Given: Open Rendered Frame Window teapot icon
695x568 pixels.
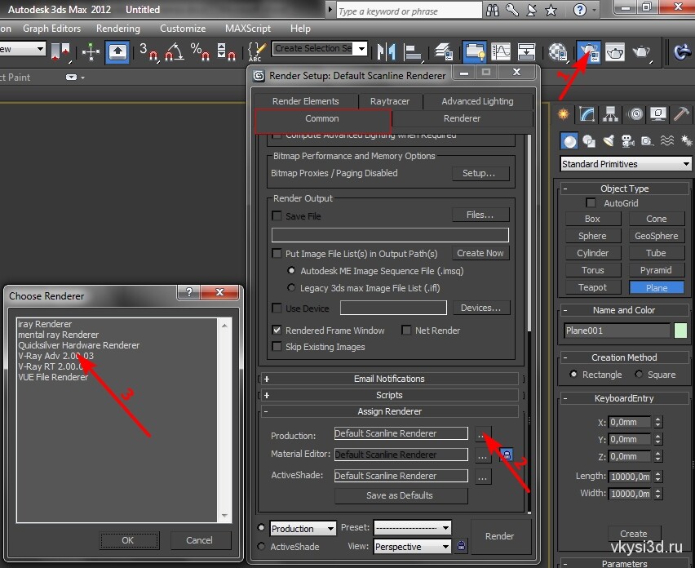Looking at the screenshot, I should point(615,52).
